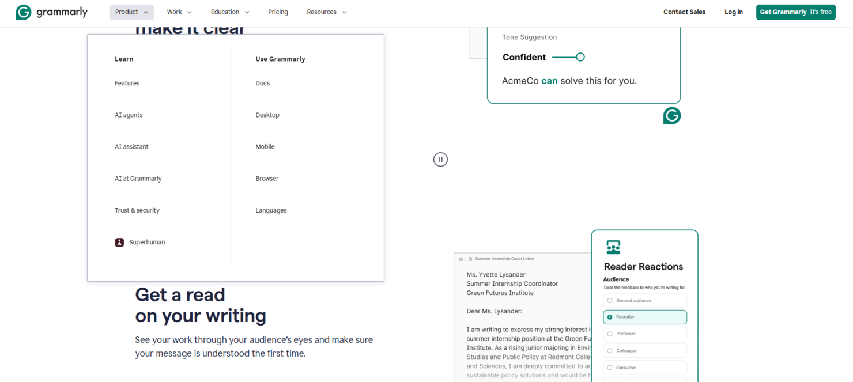Select the Colleague audience card
The width and height of the screenshot is (853, 382).
(x=644, y=350)
